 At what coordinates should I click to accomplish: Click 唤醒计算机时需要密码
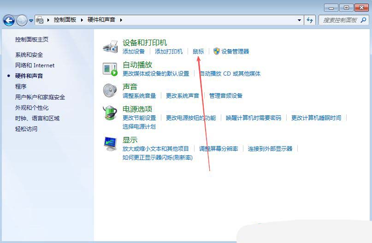(254, 118)
